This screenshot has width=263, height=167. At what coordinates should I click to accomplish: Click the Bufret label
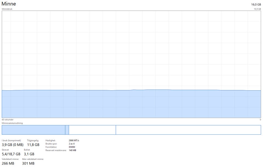pos(27,150)
